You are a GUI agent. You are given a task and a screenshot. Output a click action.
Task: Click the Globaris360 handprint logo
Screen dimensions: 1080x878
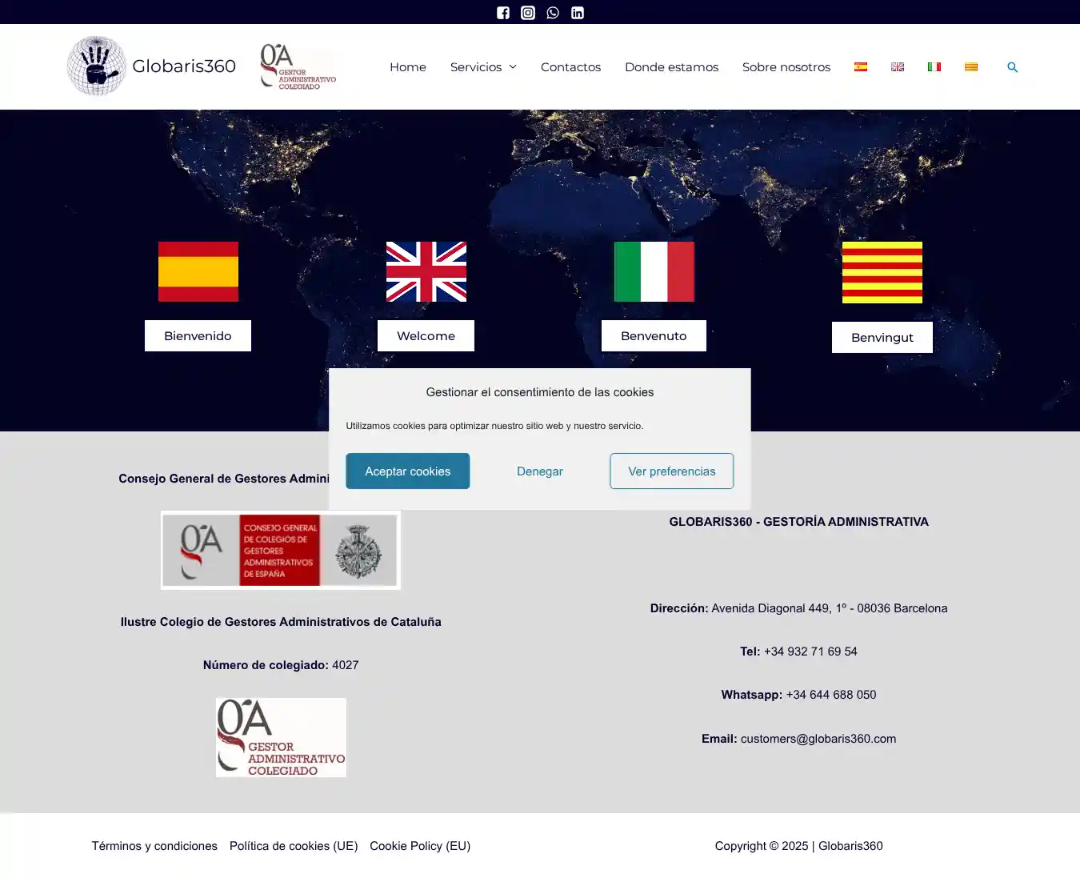point(97,66)
